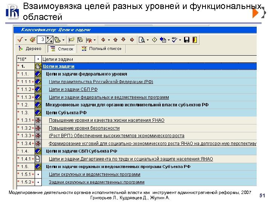Screen dimensions: 271x203
Task: Click the blue book icon in row 1.3.
Action: click(x=38, y=113)
